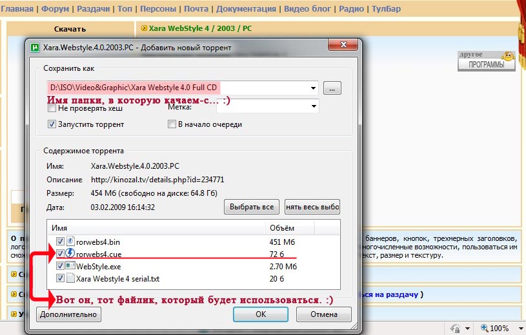Uncheck the 'Запустить торрент' checkbox

[x=52, y=124]
